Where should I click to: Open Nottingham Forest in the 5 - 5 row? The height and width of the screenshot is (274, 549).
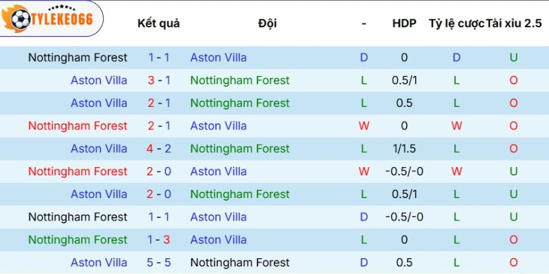(x=240, y=262)
